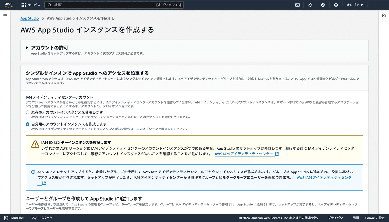Click the magnifier icon in the search bar

(x=49, y=5)
